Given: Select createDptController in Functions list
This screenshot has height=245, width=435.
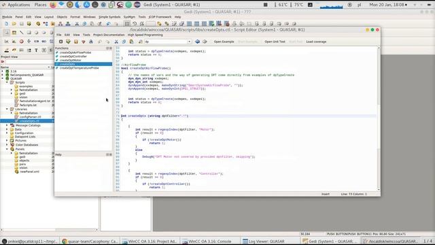Looking at the screenshot, I should (x=73, y=56).
